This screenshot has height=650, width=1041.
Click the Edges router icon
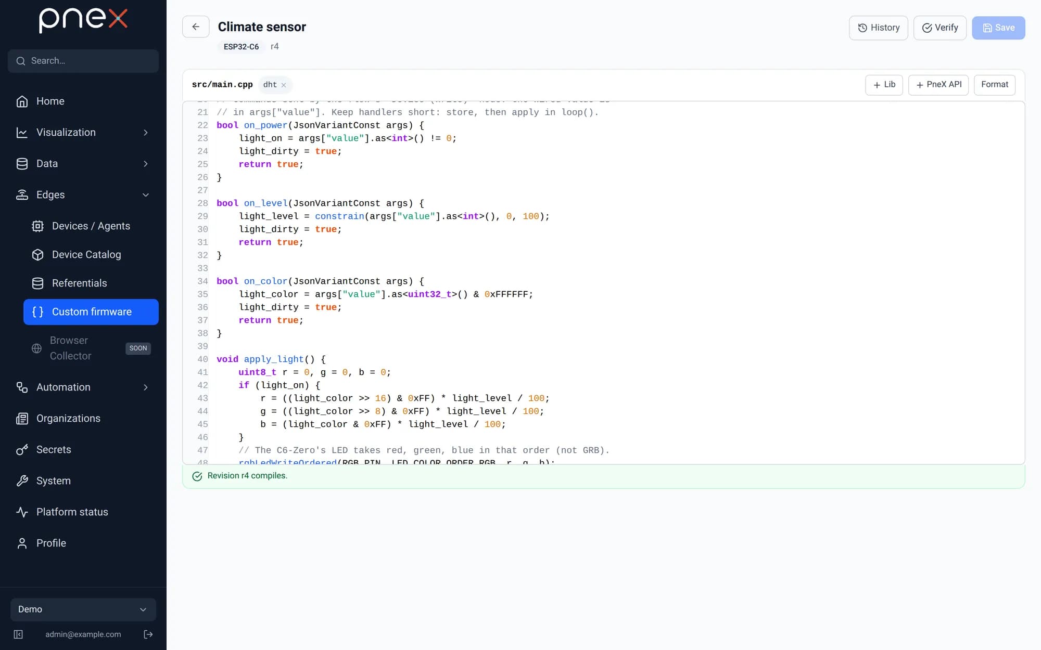point(22,195)
